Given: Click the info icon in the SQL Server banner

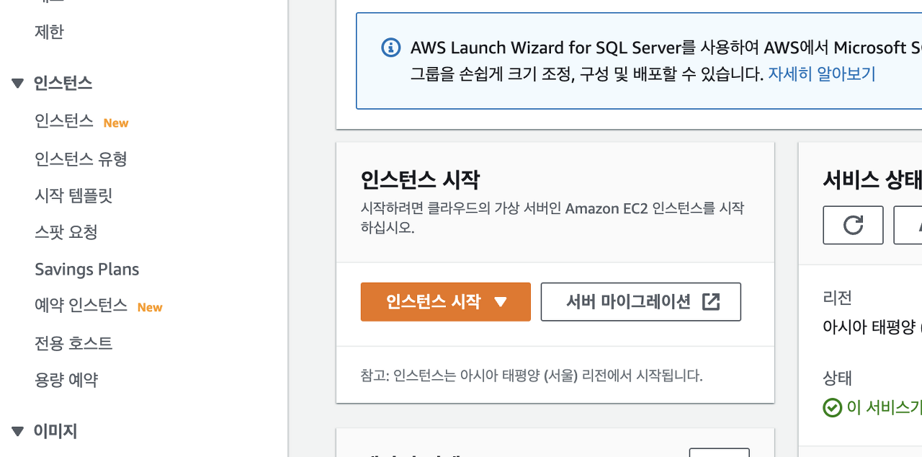Looking at the screenshot, I should tap(390, 48).
